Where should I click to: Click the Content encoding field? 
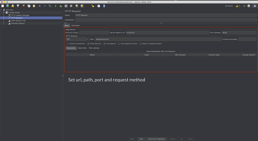coord(247,39)
